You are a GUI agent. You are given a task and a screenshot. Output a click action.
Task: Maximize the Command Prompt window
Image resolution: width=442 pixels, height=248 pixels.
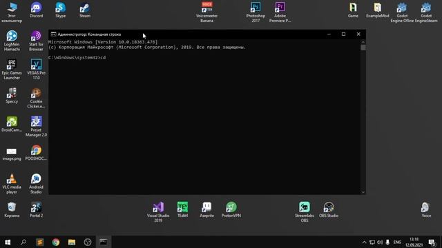click(x=343, y=34)
